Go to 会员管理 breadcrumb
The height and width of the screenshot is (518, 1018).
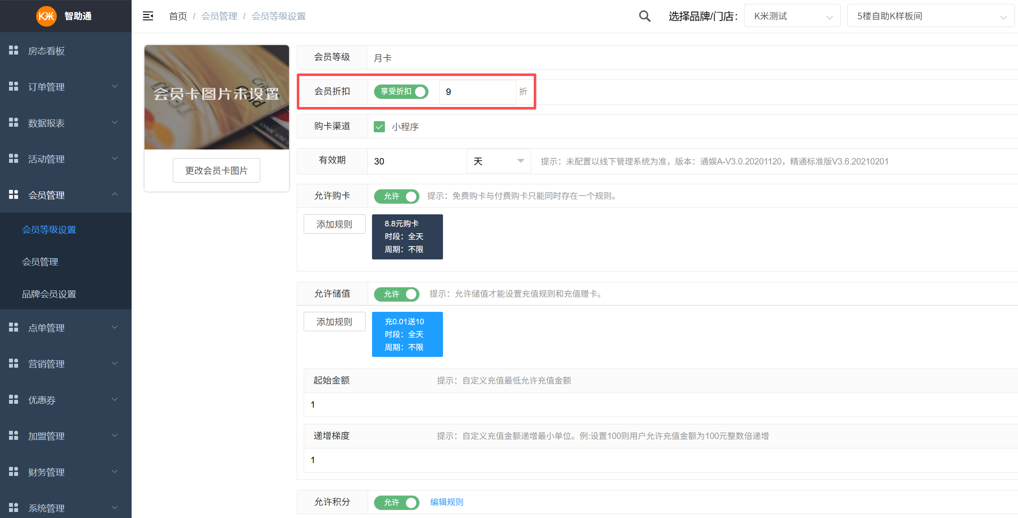(x=219, y=16)
